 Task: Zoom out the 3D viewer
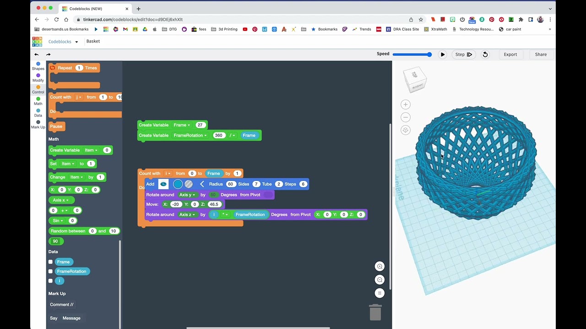[406, 117]
